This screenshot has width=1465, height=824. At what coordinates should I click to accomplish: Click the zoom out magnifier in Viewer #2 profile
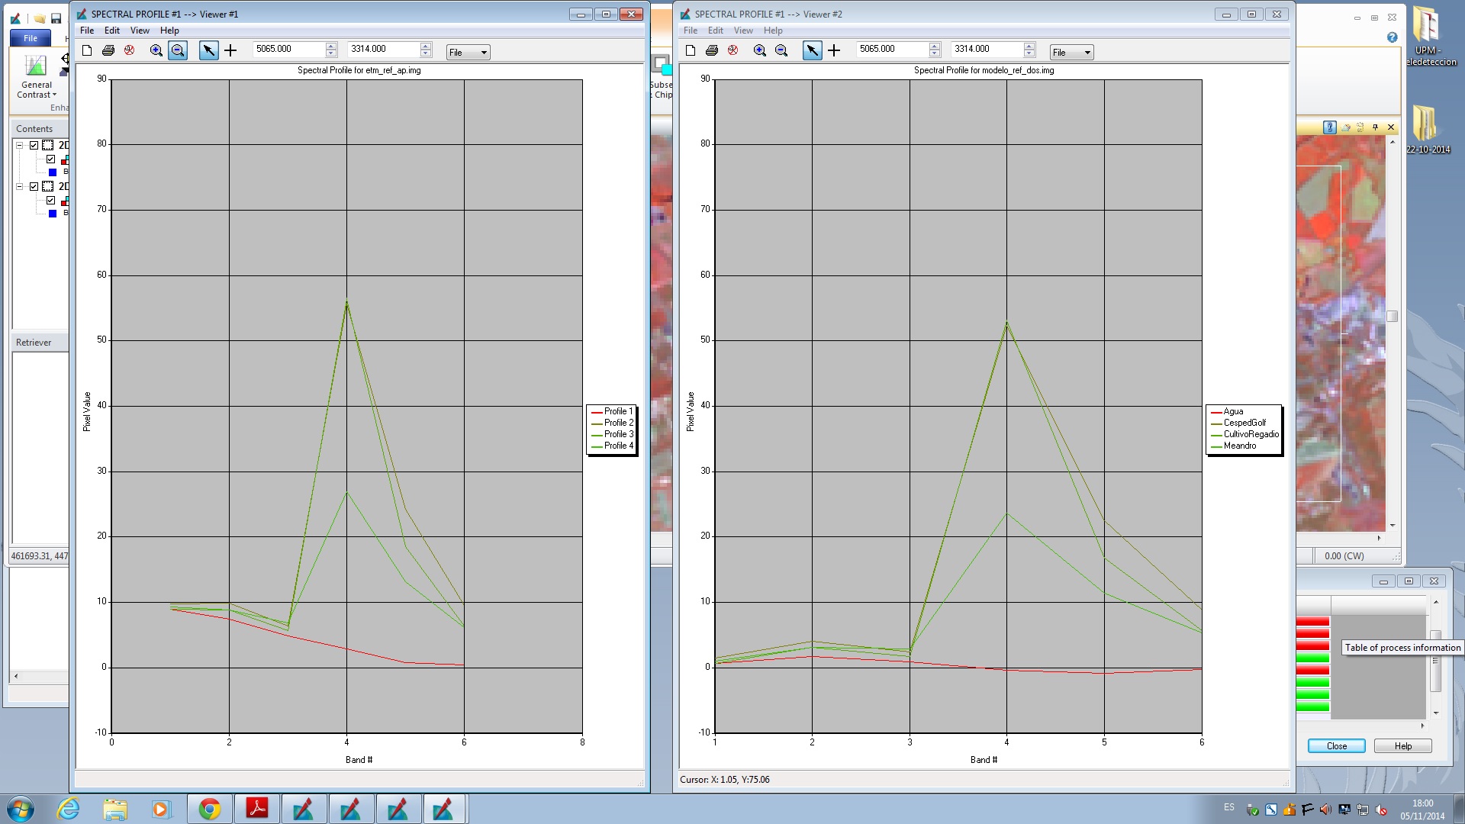point(781,50)
